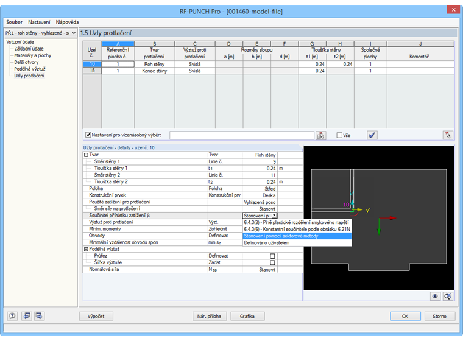Select Stanovení pomocí sektorové metody option
The image size is (463, 341).
click(297, 236)
